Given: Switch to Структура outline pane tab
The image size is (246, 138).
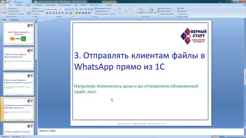Looking at the screenshot, I should [x=14, y=20].
